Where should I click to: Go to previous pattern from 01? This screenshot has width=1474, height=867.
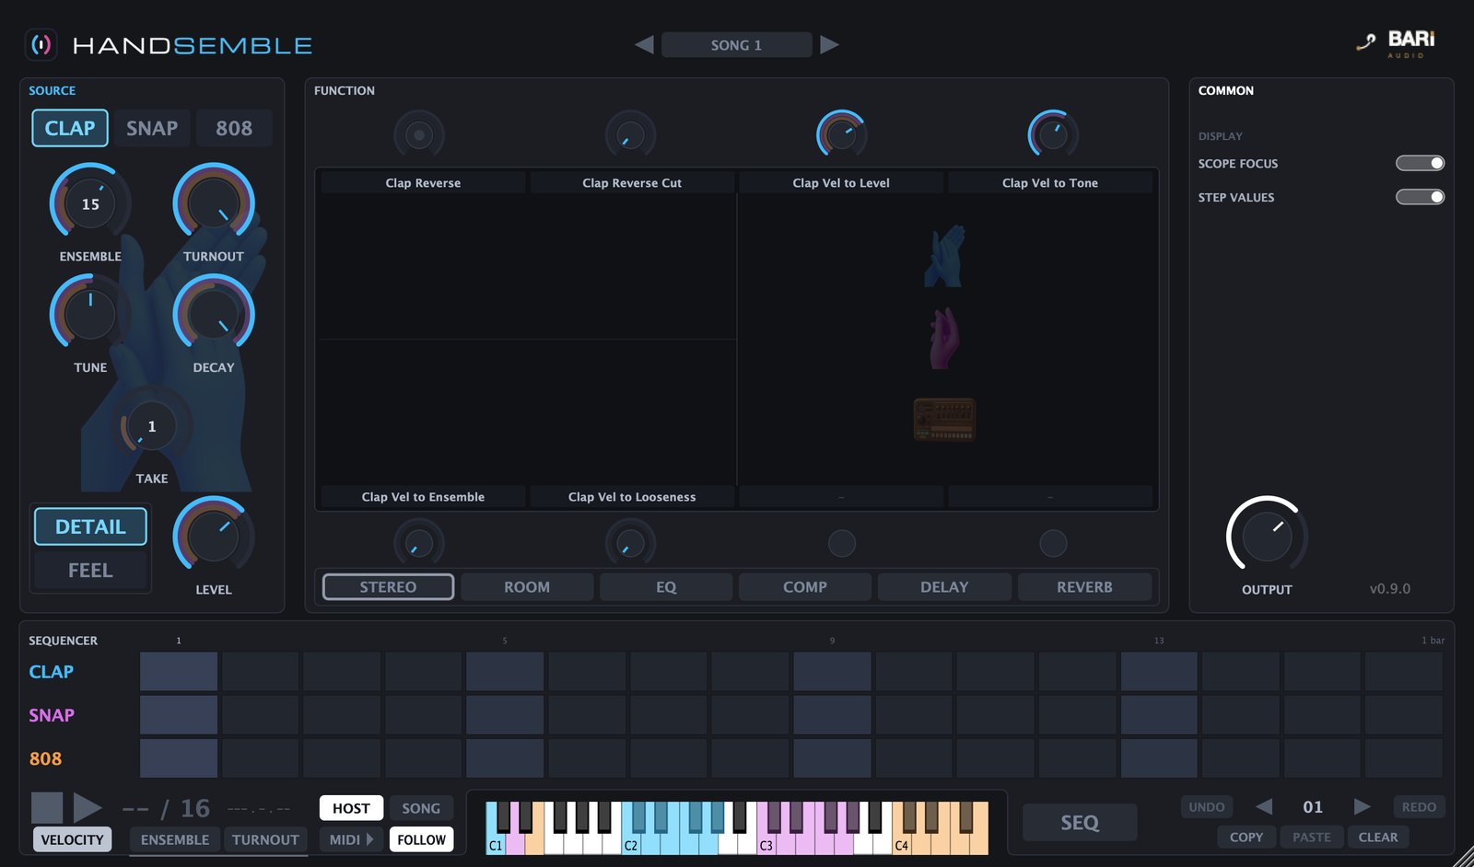pyautogui.click(x=1264, y=806)
